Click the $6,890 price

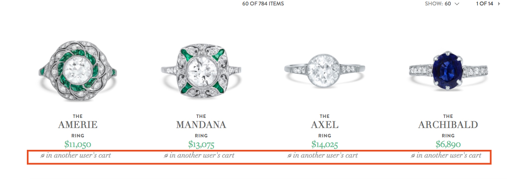[x=448, y=145]
